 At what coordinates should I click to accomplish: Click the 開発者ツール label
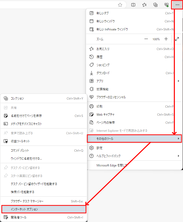(x=19, y=217)
